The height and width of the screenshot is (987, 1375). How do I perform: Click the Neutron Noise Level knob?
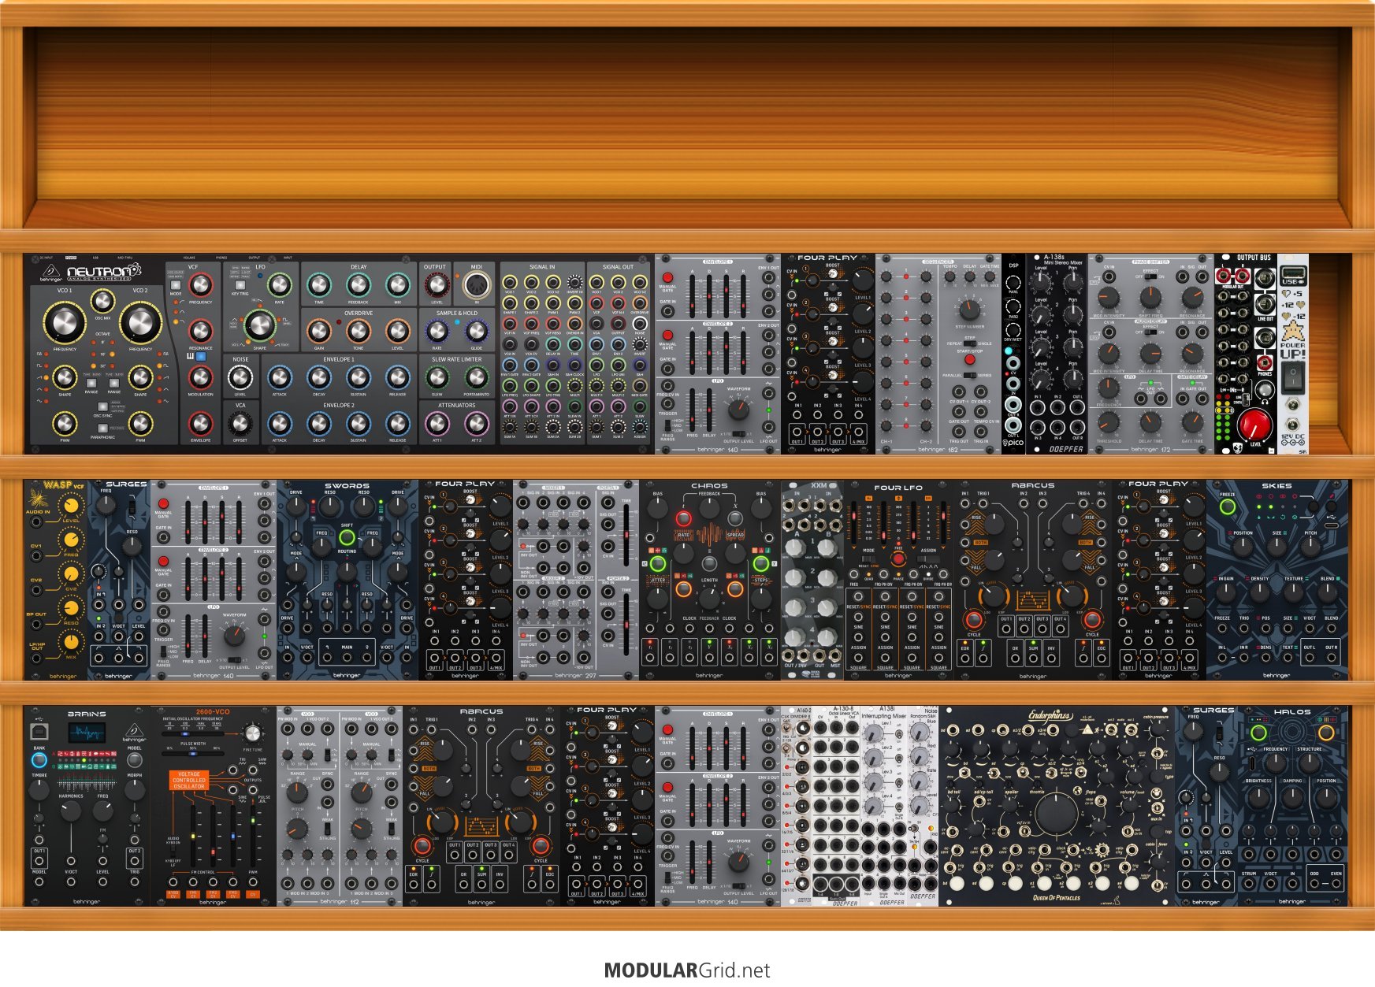240,378
